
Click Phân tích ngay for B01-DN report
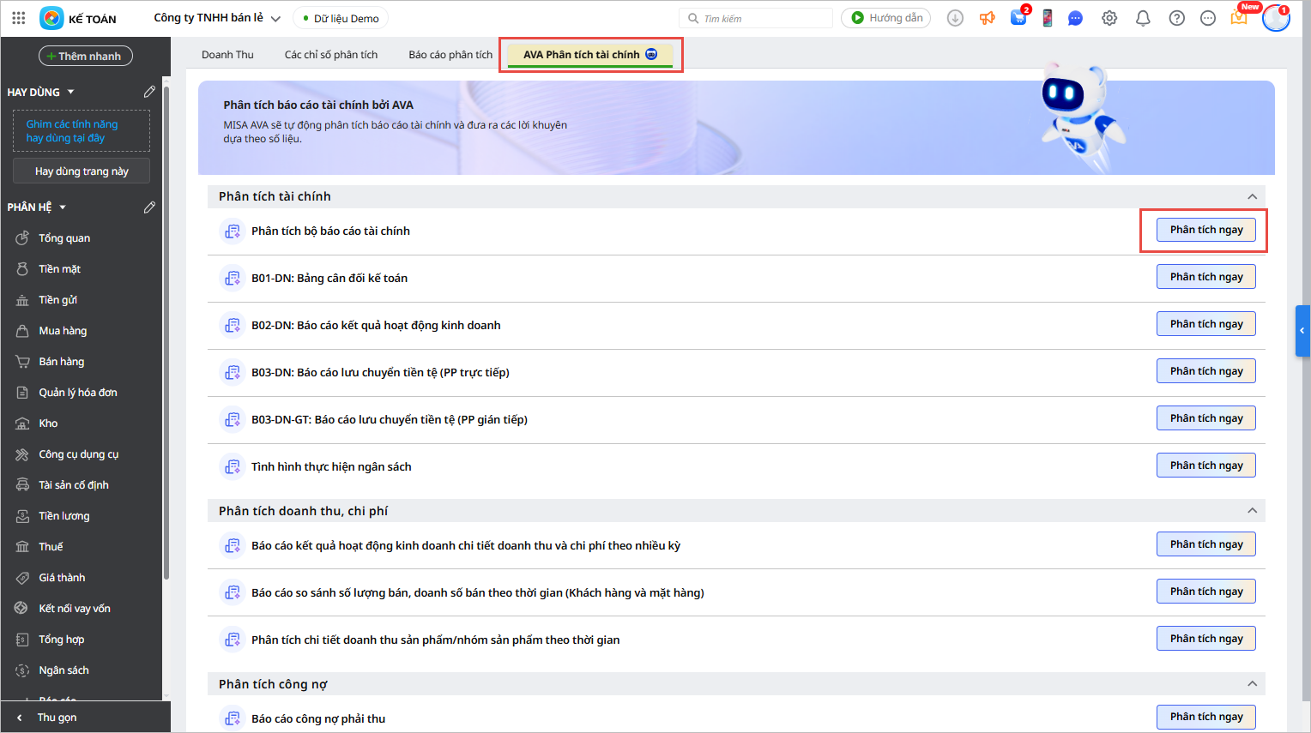[1205, 277]
